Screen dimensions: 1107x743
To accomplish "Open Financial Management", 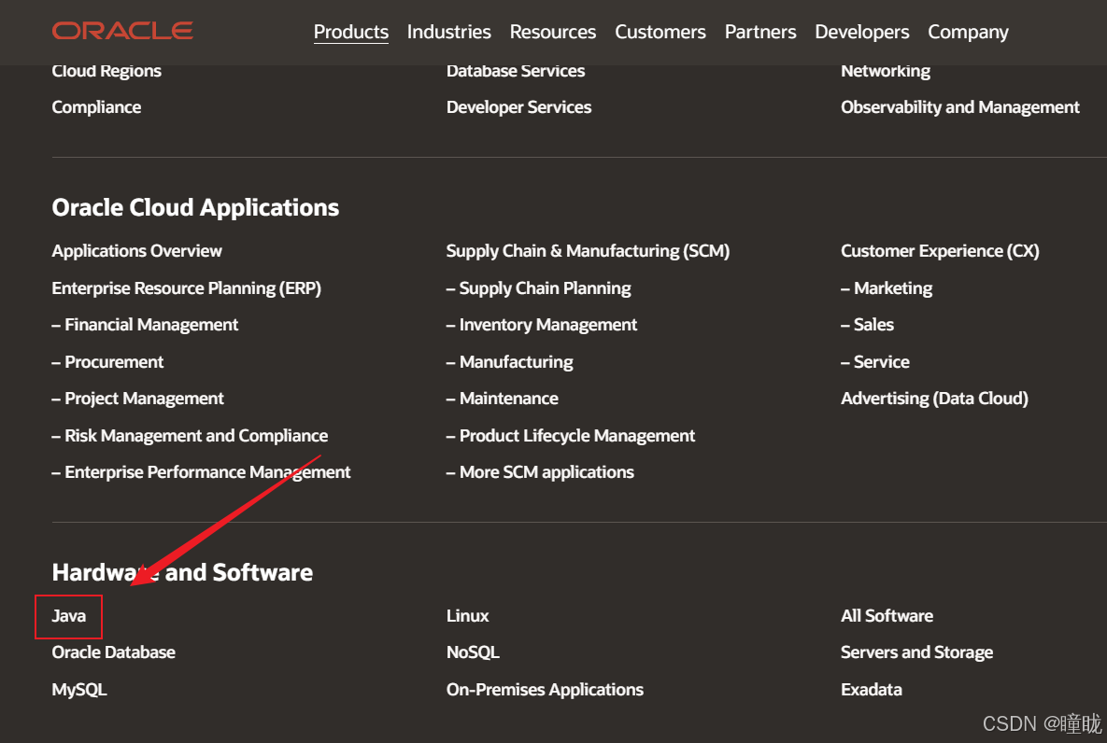I will pos(145,325).
